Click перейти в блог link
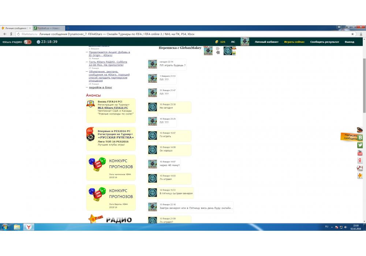Image resolution: width=366 pixels, height=256 pixels. point(100,87)
